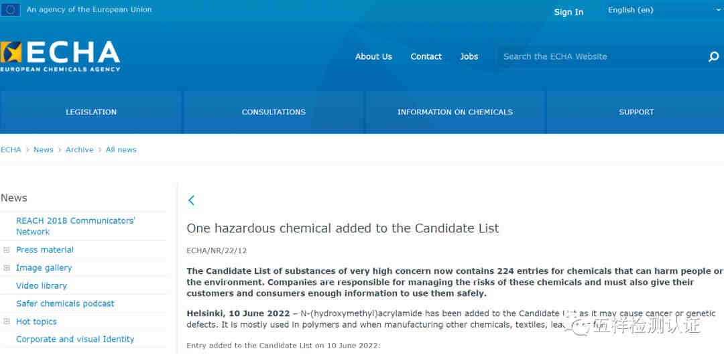Select the Archive breadcrumb link

pyautogui.click(x=79, y=150)
